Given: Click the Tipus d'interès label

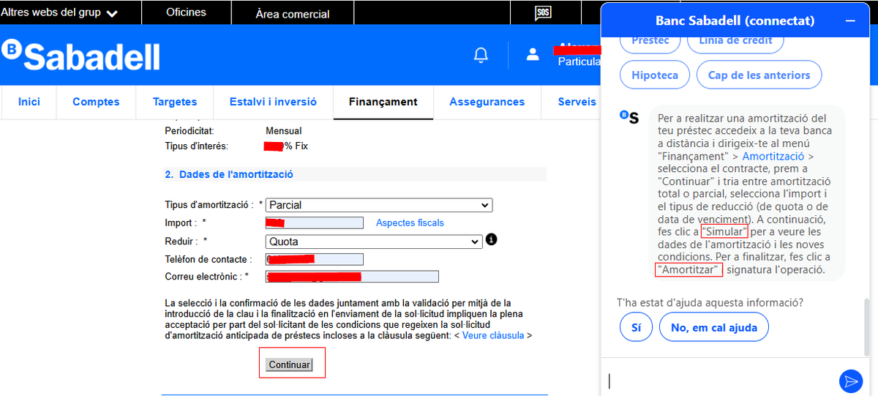Looking at the screenshot, I should (x=197, y=146).
